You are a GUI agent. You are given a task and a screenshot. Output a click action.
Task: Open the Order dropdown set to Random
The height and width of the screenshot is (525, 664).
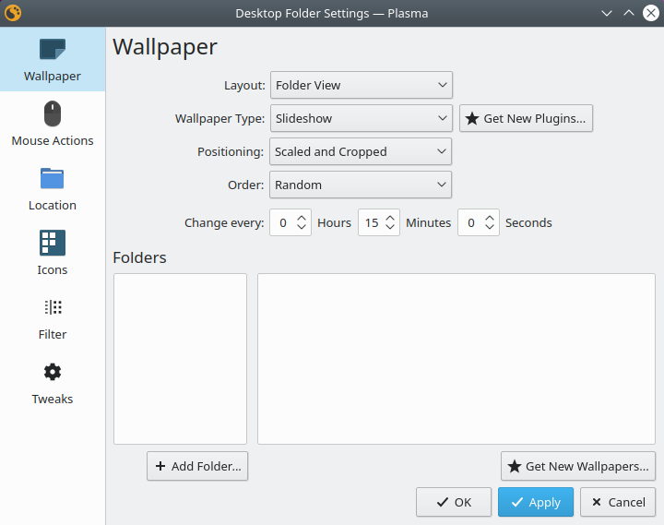coord(361,185)
